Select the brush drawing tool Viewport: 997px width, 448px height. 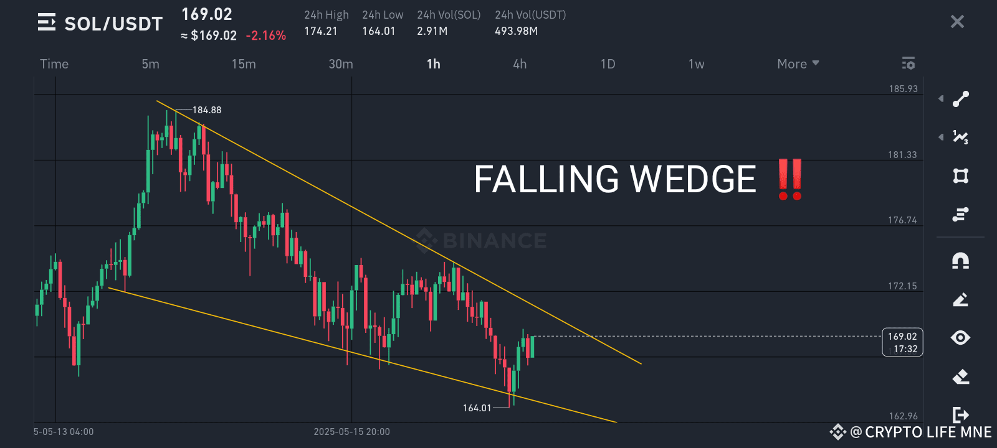tap(960, 299)
